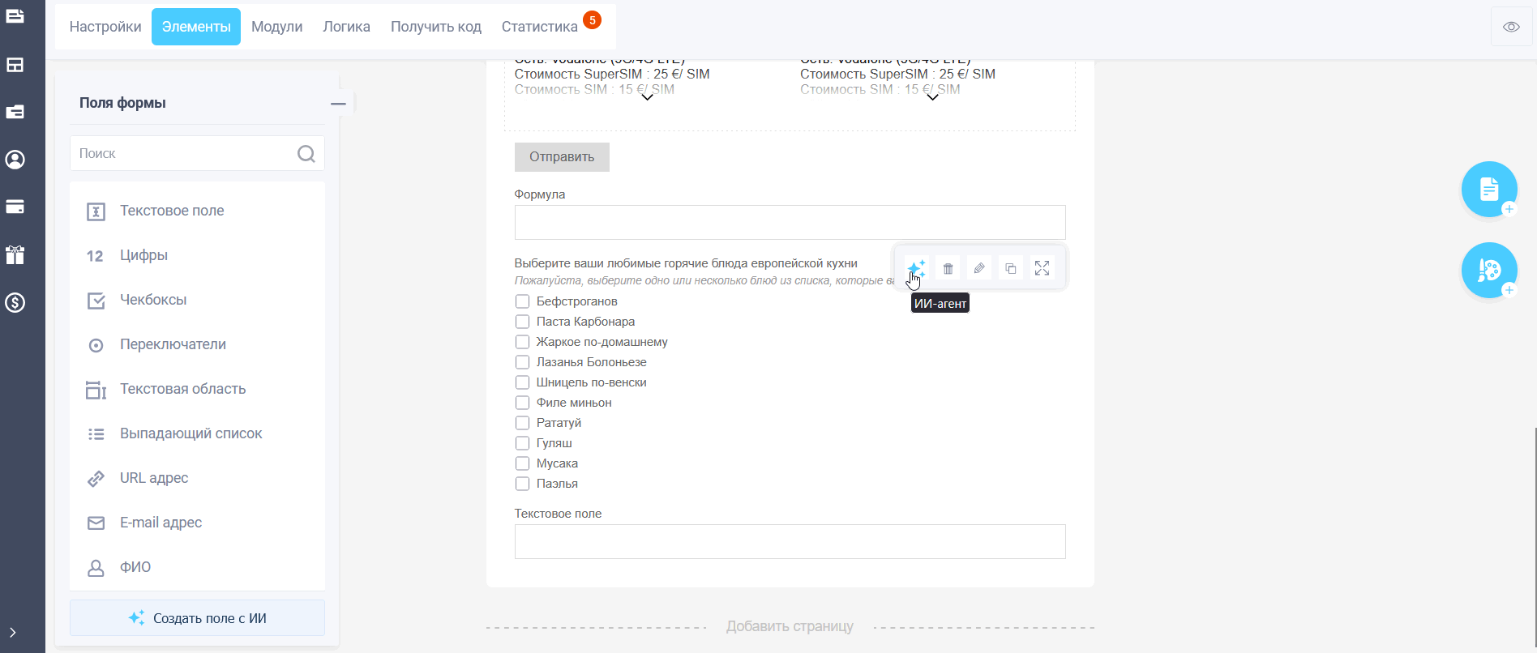The width and height of the screenshot is (1537, 653).
Task: Open the forms icon in left sidebar
Action: pos(15,16)
